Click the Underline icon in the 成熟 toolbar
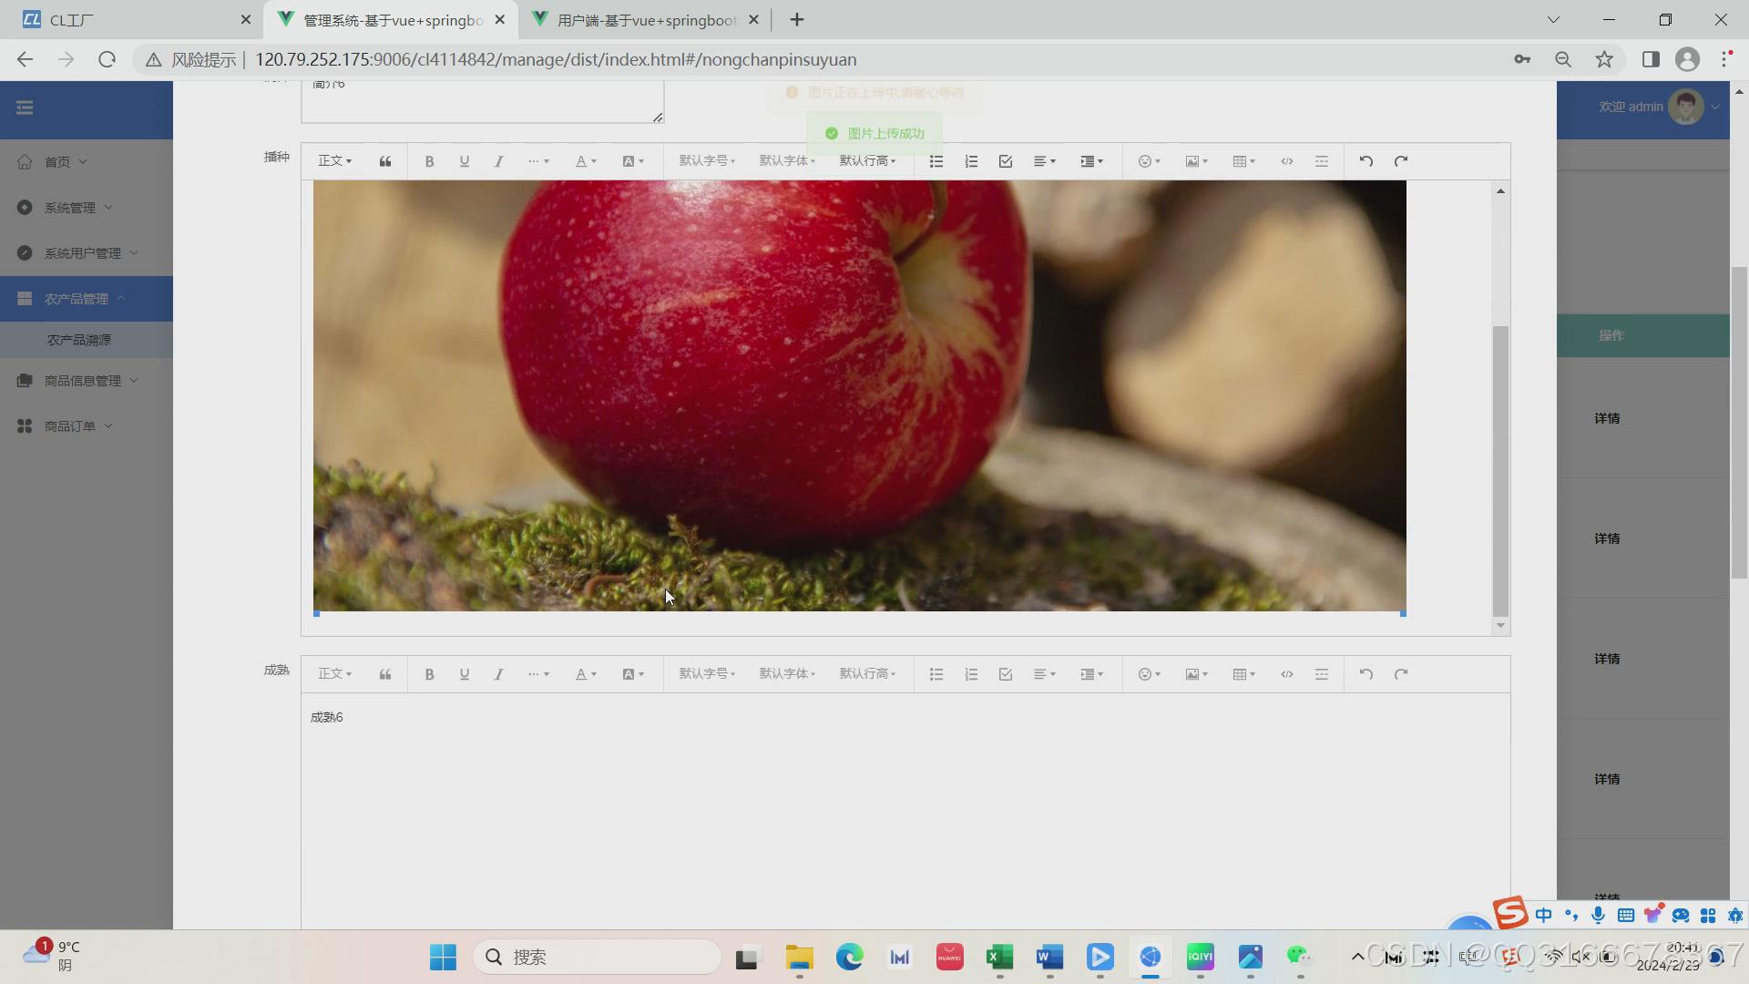 464,674
